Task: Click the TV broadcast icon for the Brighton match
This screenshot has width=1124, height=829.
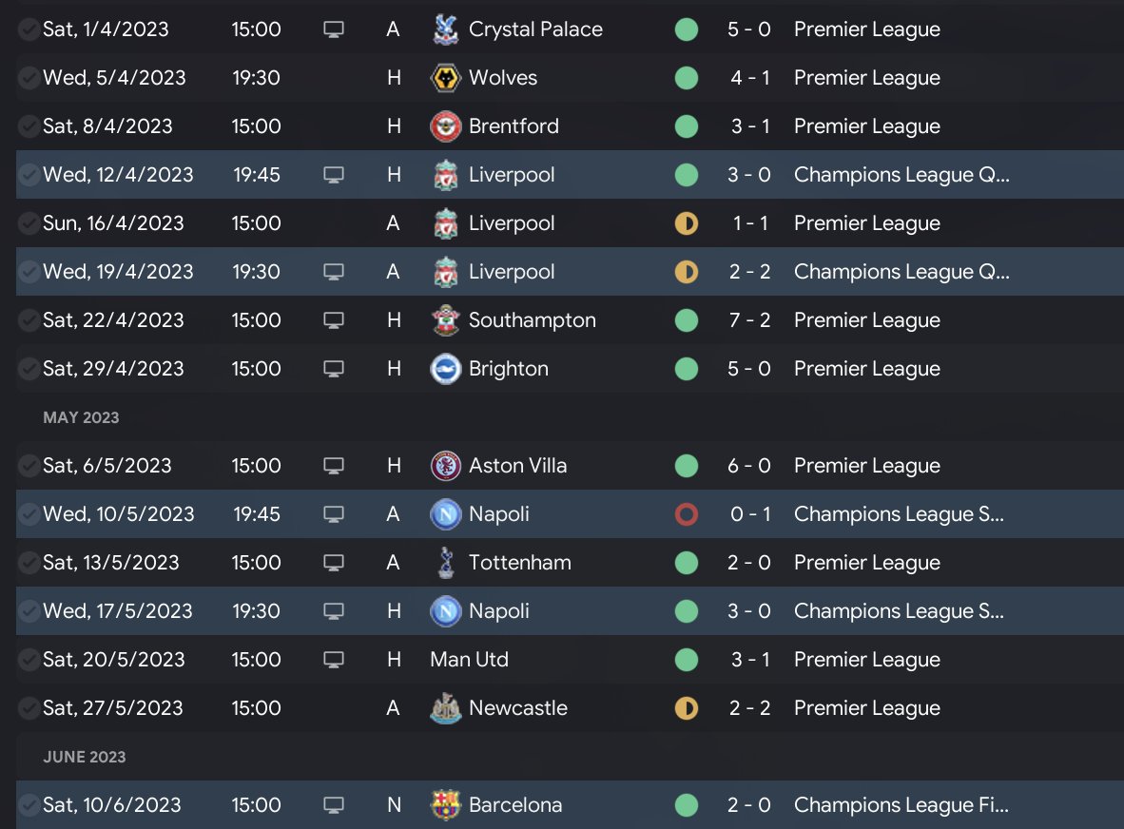Action: coord(333,369)
